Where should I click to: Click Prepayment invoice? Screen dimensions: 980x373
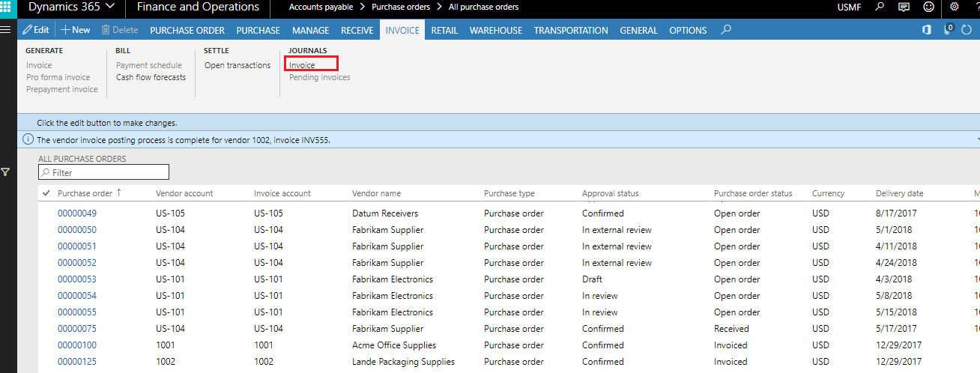point(62,89)
